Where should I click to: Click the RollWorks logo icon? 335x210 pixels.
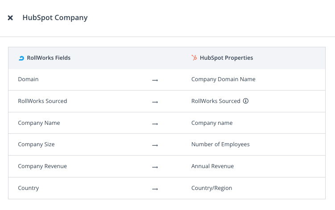click(21, 58)
